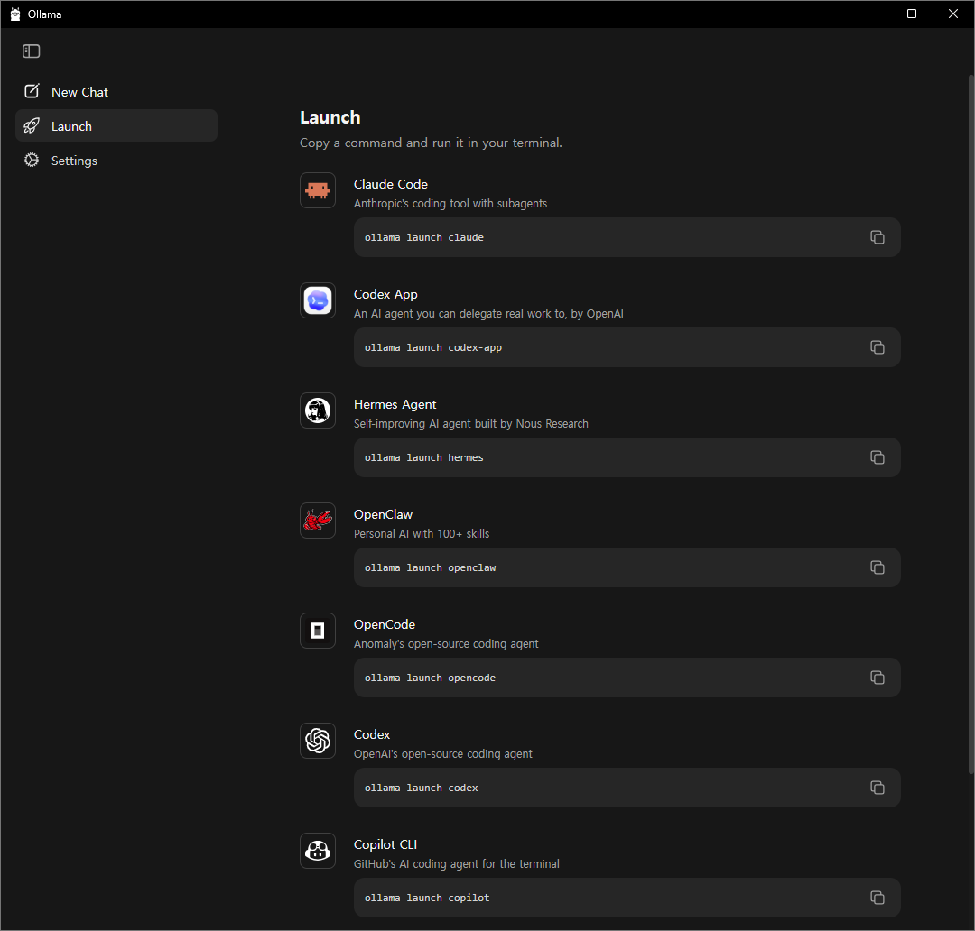Click the Launch rocket icon

[x=32, y=126]
